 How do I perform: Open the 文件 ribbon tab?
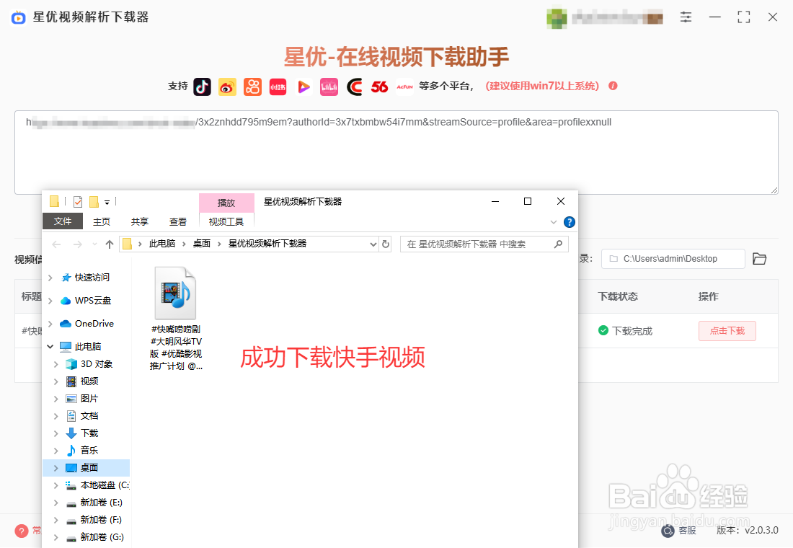[x=63, y=221]
